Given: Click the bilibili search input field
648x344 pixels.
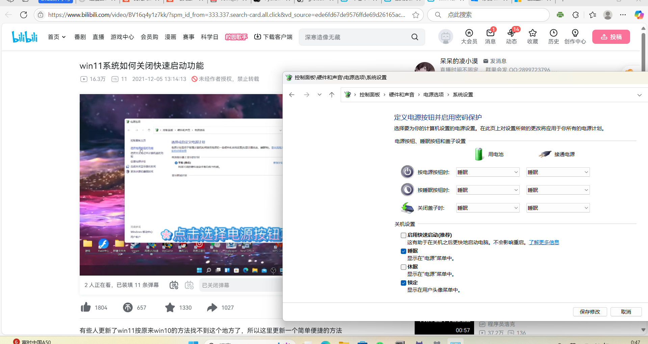Looking at the screenshot, I should coord(355,37).
